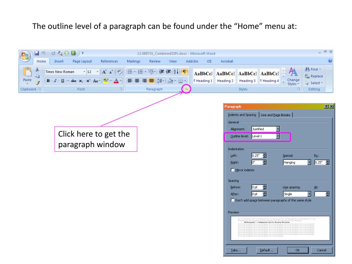Click the Redo icon in Quick Access Toolbar
This screenshot has width=352, height=264.
[x=53, y=53]
